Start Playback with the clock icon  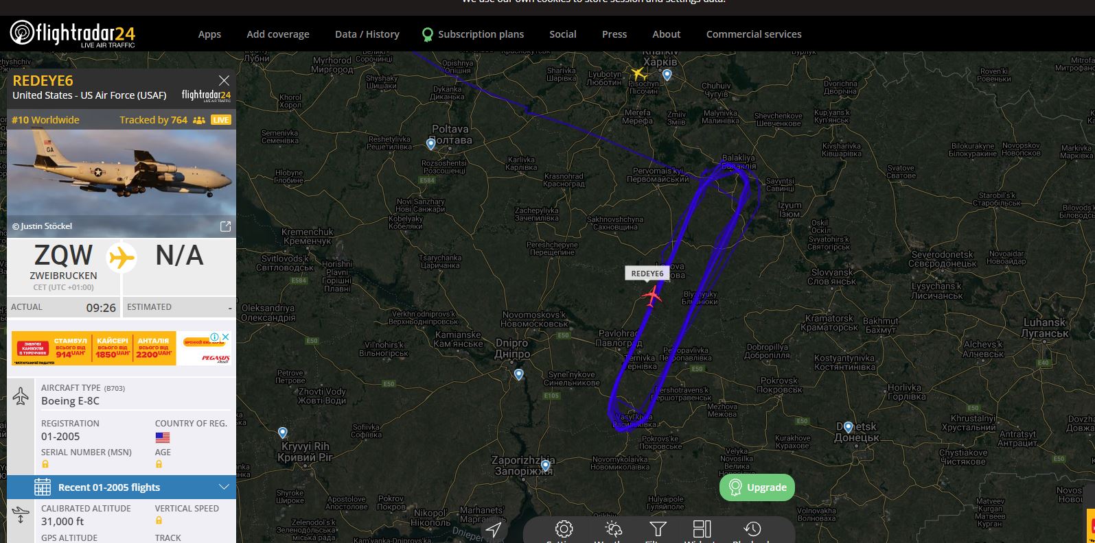752,529
